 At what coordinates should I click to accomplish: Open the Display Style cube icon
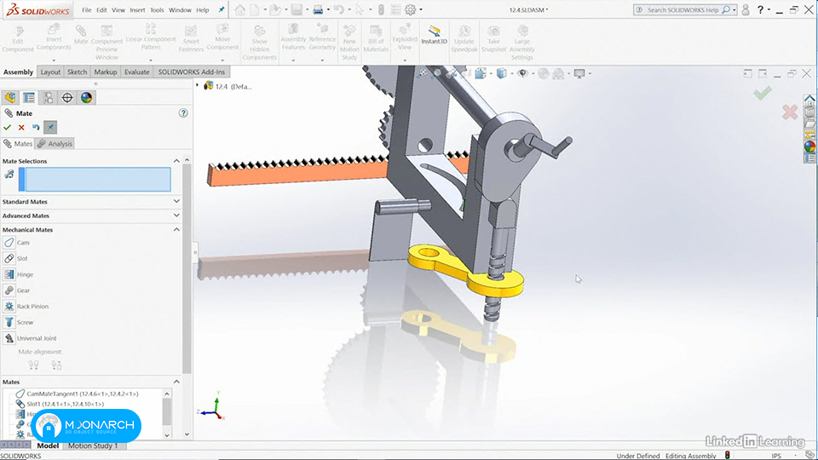point(502,73)
